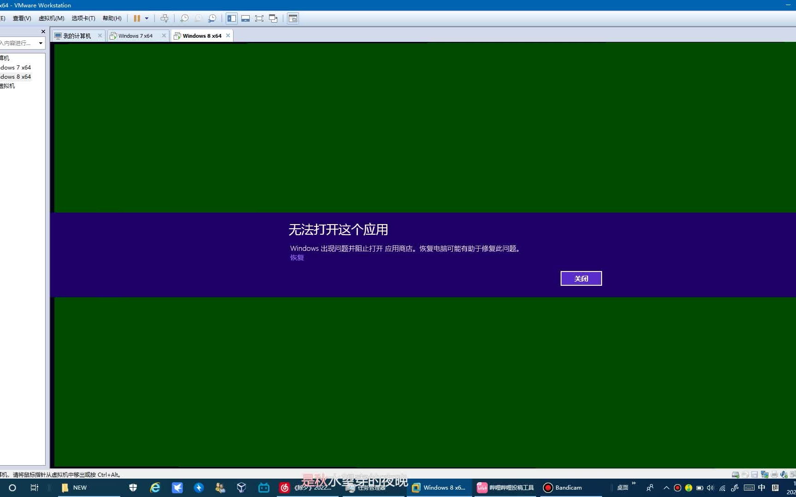Click the Unity mode toolbar icon
The width and height of the screenshot is (796, 497).
tap(273, 18)
